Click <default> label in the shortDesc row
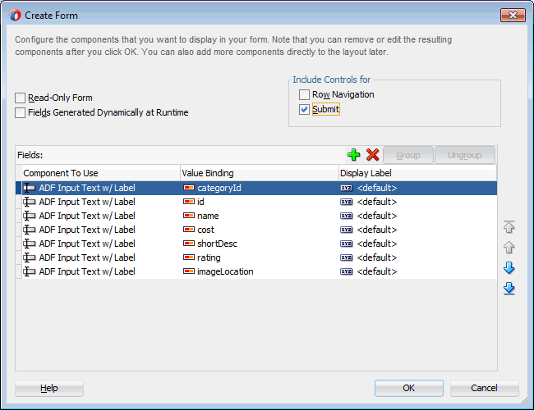 376,244
